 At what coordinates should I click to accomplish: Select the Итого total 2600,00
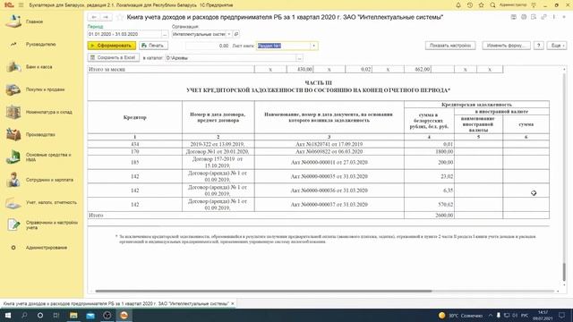click(429, 216)
